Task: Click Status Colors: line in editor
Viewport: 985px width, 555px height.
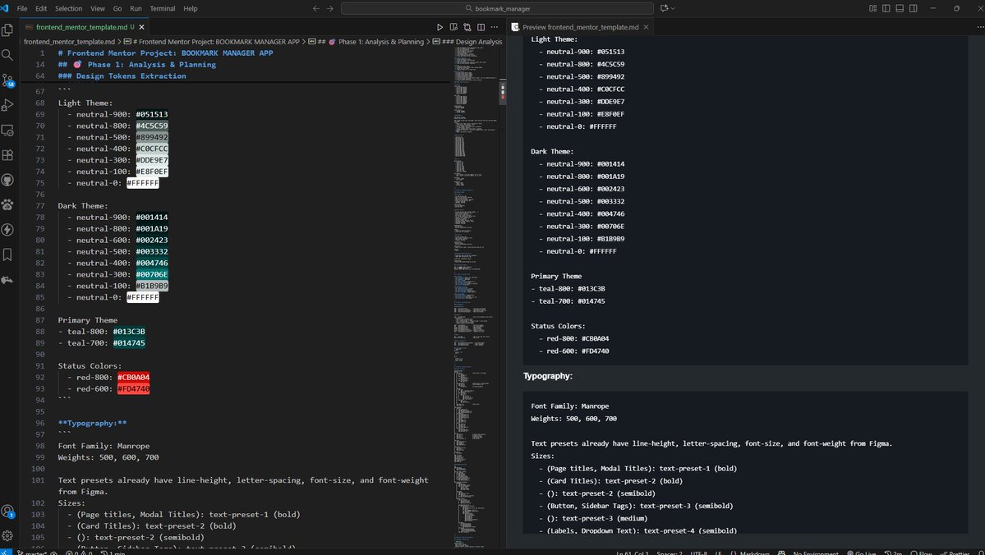Action: coord(90,366)
